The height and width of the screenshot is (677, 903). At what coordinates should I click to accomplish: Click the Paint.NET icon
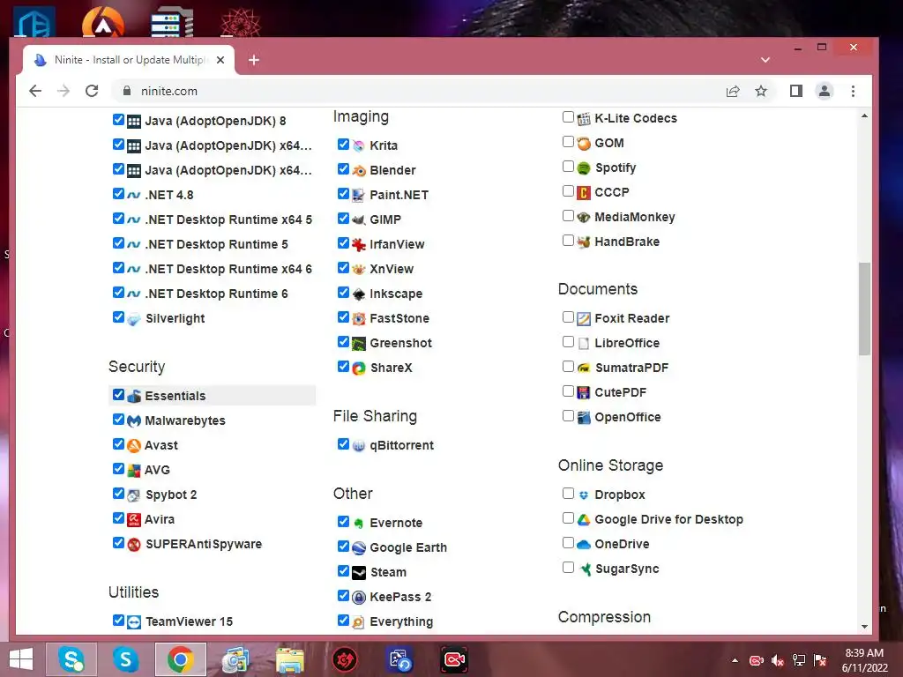(x=359, y=195)
